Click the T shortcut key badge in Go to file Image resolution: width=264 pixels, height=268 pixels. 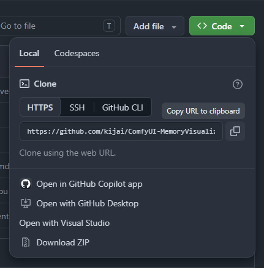point(109,26)
